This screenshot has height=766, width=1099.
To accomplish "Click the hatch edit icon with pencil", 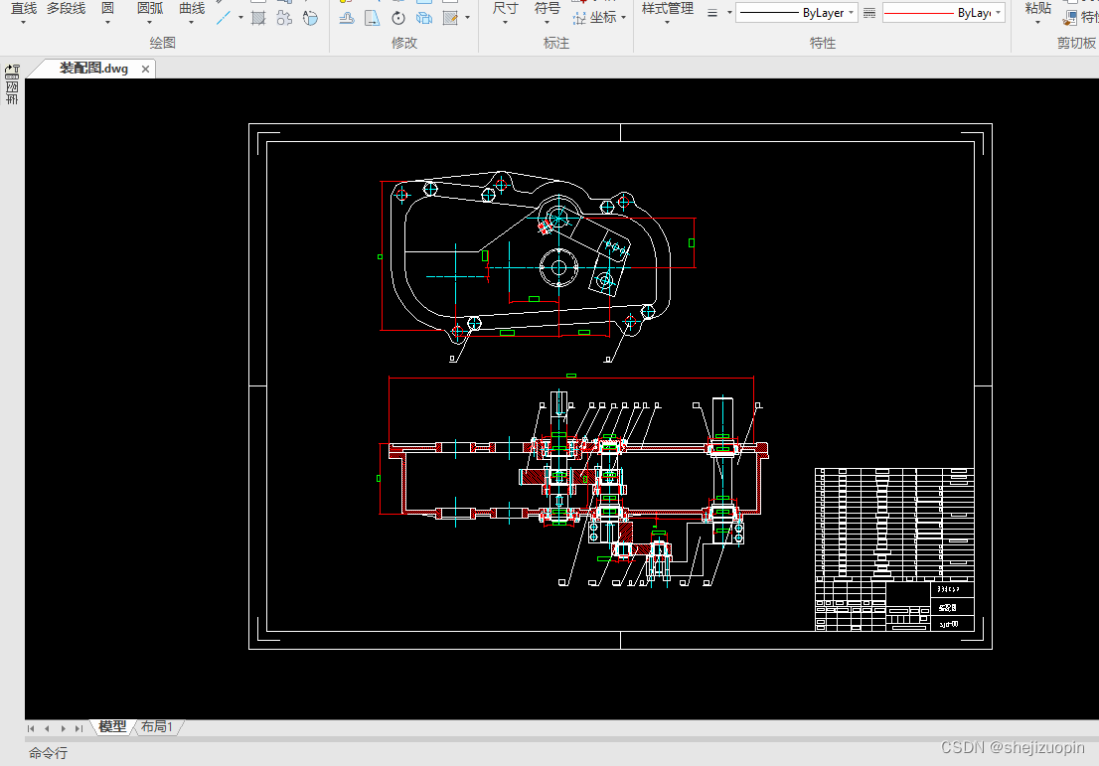I will 450,18.
